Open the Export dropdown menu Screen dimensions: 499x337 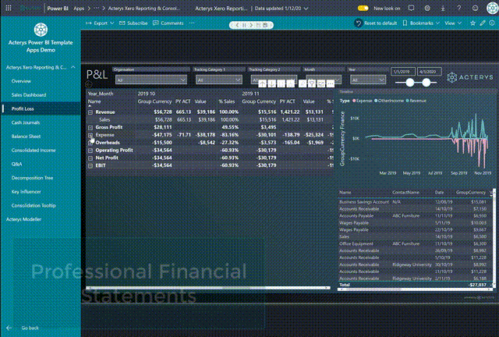[100, 23]
